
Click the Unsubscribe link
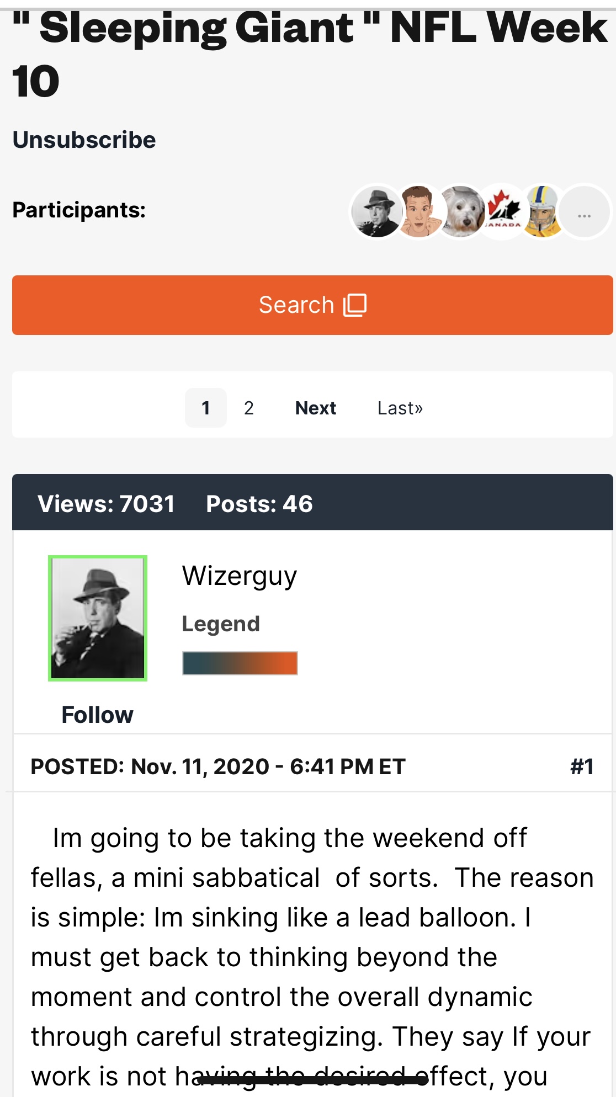coord(84,140)
